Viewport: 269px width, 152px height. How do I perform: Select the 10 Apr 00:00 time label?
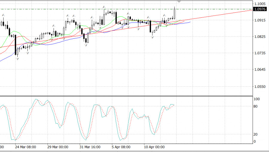click(x=154, y=147)
